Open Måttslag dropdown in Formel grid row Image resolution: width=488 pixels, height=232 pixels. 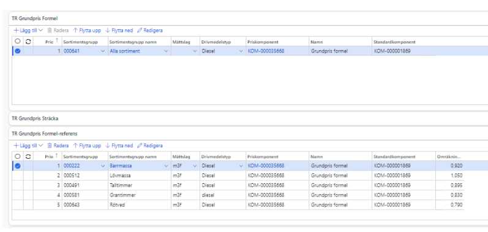click(195, 51)
